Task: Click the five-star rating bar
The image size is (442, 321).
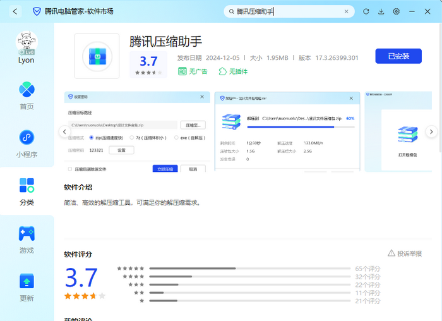Action: (249, 269)
